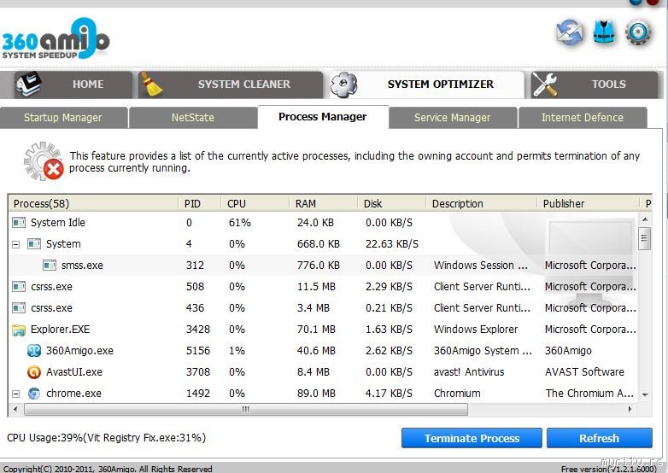Sort by CPU column header

coord(255,203)
